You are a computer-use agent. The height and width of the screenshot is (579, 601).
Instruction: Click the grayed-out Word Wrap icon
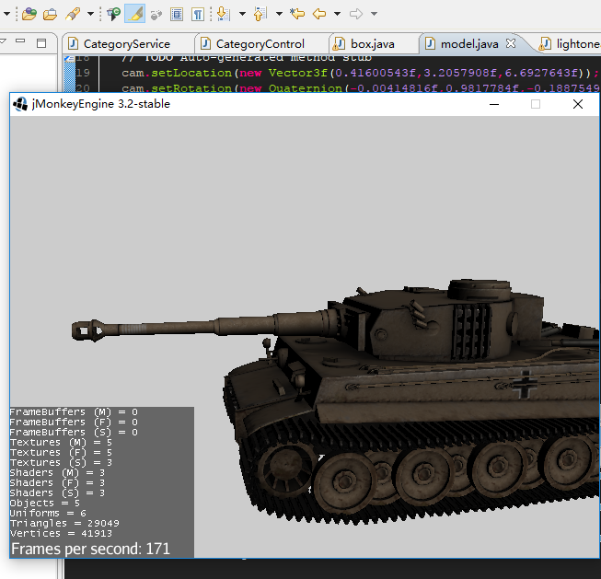156,15
